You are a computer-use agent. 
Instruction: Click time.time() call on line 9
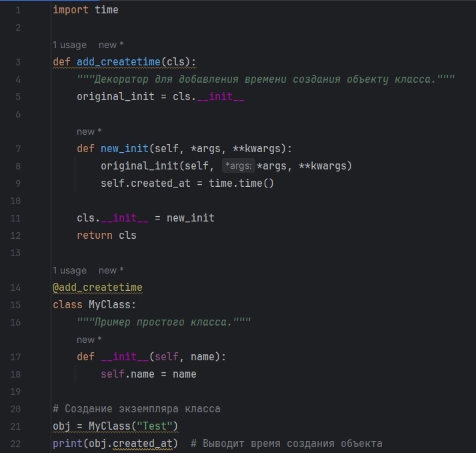(241, 183)
